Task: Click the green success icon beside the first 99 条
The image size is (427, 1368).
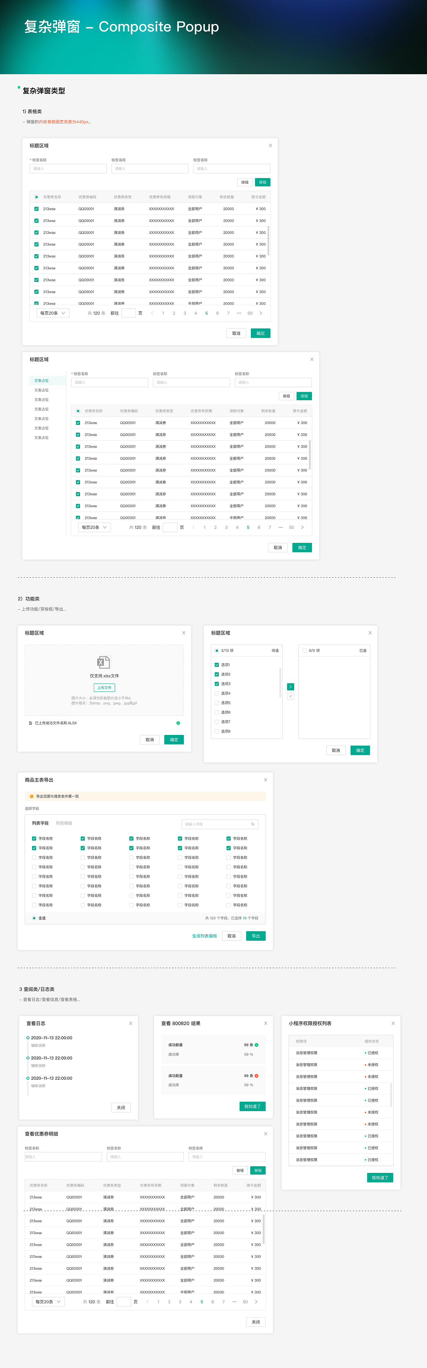Action: [257, 1045]
